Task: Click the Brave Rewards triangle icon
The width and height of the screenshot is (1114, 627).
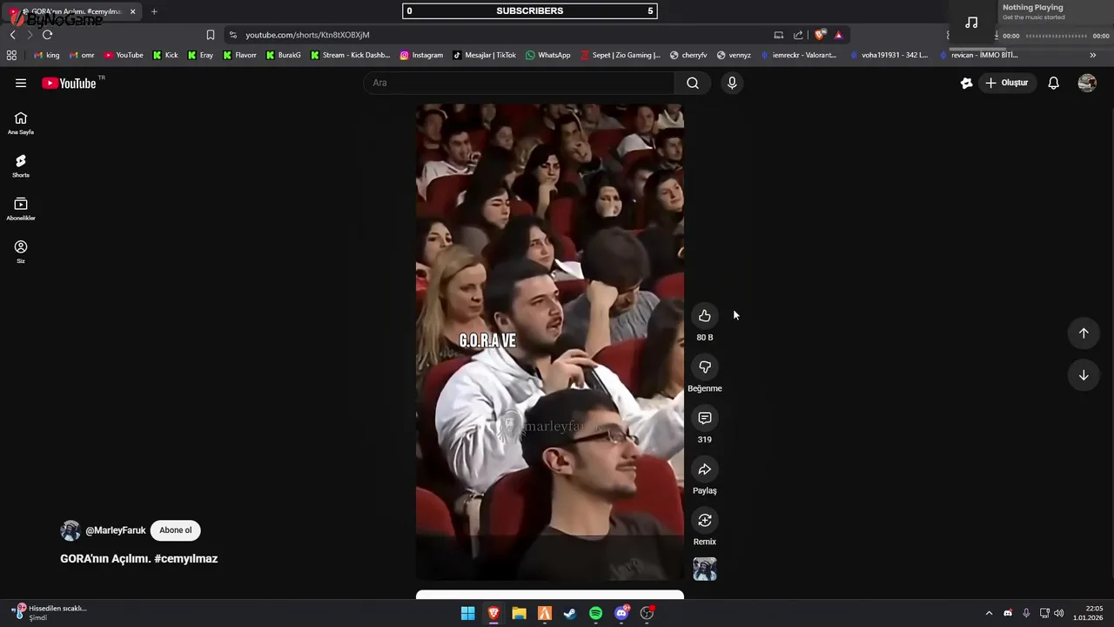Action: pos(838,35)
